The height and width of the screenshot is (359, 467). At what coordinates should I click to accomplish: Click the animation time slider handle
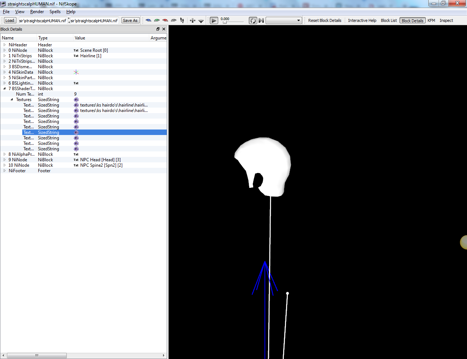click(x=225, y=23)
